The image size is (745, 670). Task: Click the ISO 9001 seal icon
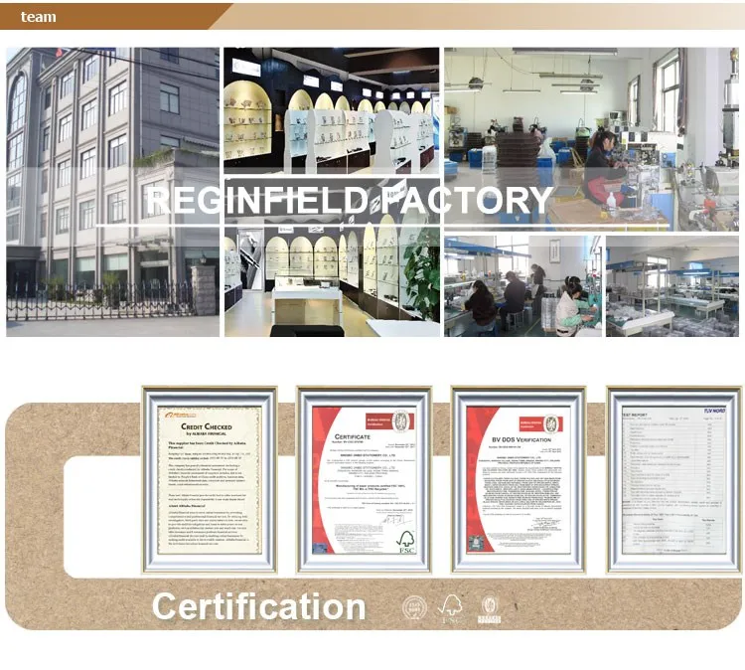pyautogui.click(x=414, y=608)
